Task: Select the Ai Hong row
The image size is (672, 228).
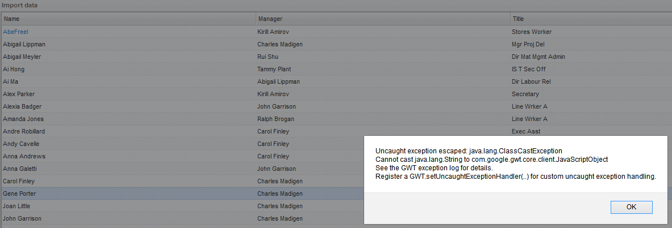Action: point(14,69)
